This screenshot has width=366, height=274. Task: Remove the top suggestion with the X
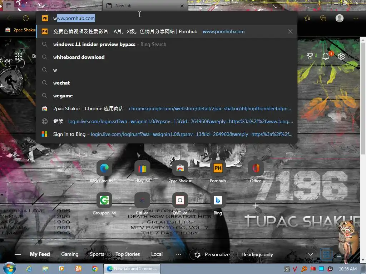[290, 31]
